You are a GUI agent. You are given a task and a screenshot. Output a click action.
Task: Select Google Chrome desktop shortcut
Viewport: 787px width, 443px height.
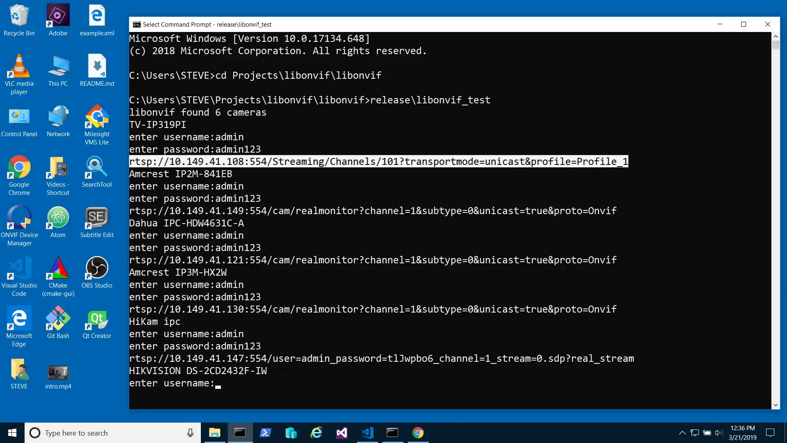pyautogui.click(x=19, y=176)
